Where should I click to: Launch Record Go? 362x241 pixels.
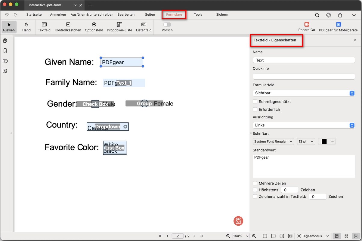(307, 27)
